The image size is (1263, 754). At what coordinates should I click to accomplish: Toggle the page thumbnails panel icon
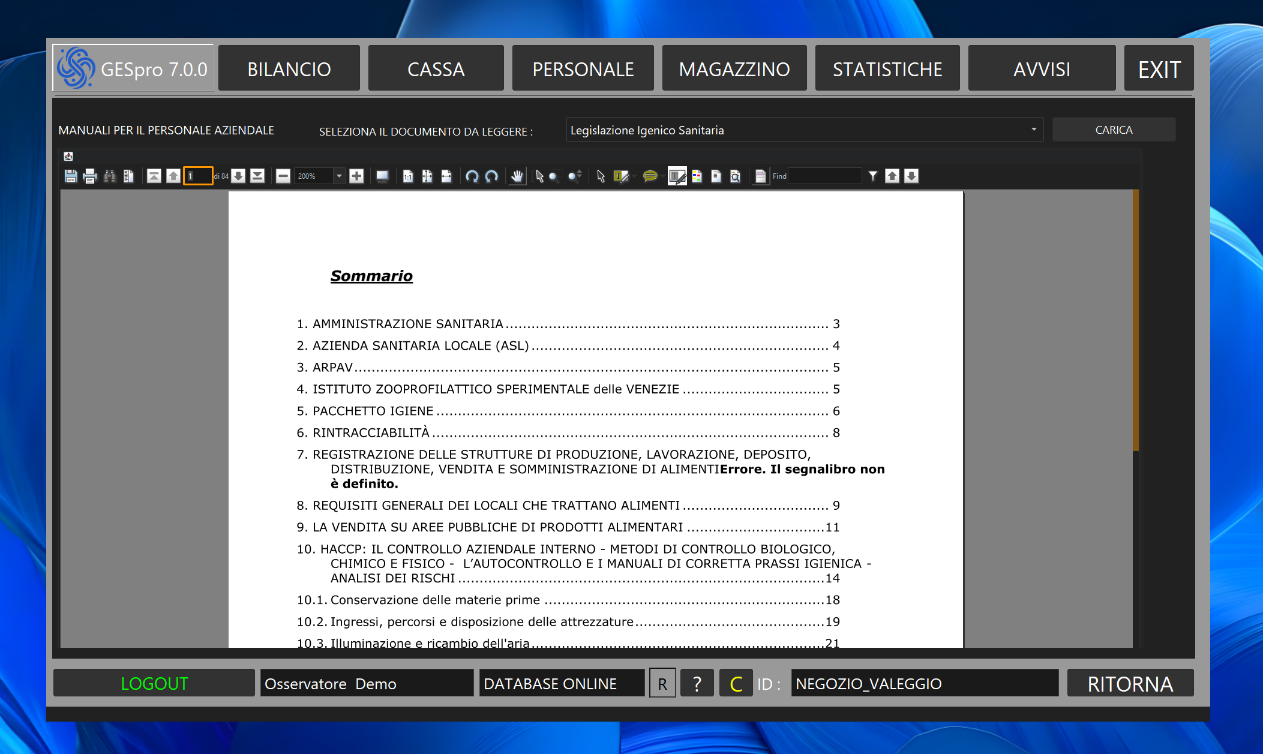pyautogui.click(x=128, y=176)
